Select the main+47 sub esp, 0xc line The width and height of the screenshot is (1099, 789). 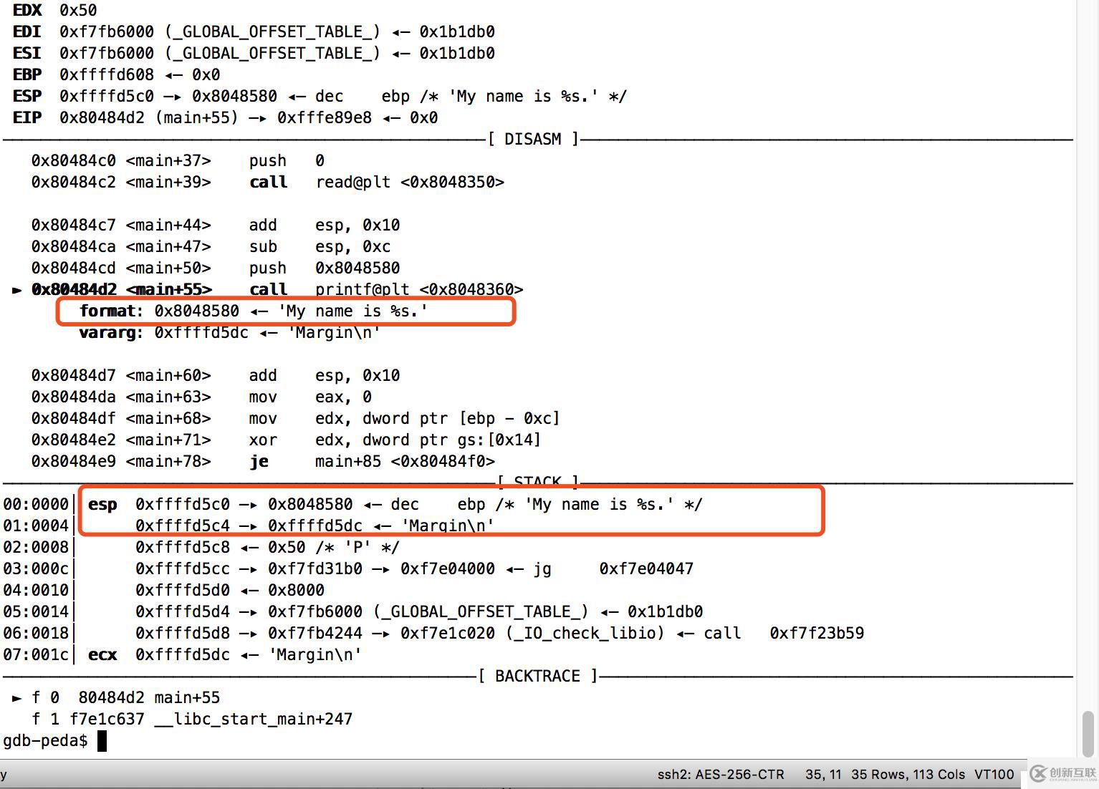coord(211,246)
